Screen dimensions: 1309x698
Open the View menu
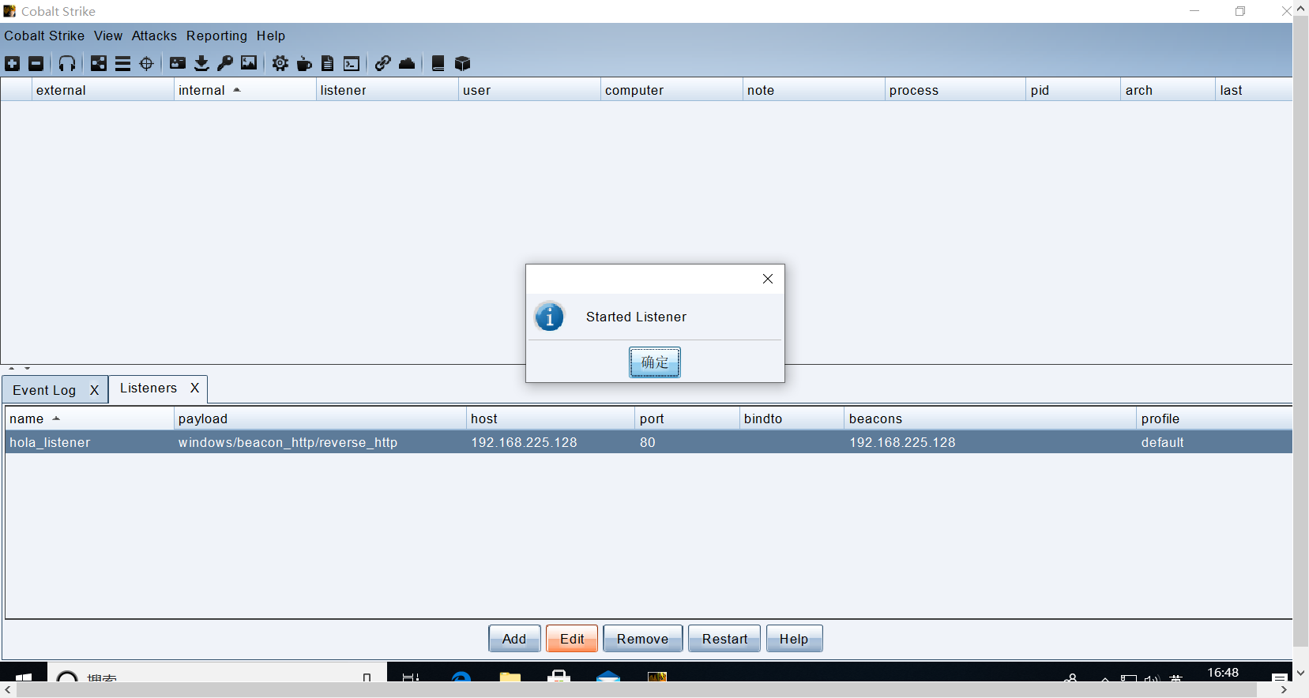point(108,36)
